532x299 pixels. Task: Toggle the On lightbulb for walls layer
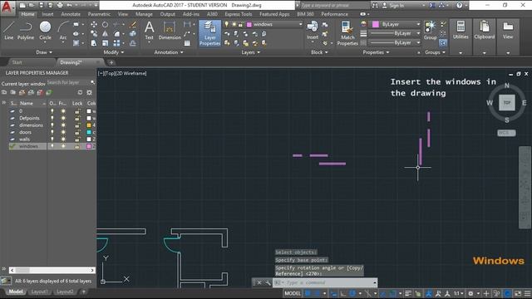click(x=52, y=139)
